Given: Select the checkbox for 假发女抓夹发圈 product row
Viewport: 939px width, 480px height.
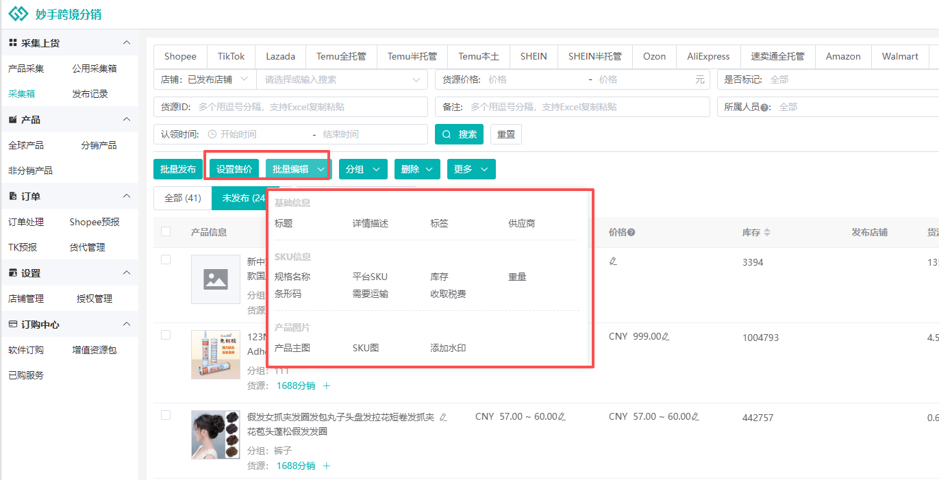Looking at the screenshot, I should click(x=166, y=415).
